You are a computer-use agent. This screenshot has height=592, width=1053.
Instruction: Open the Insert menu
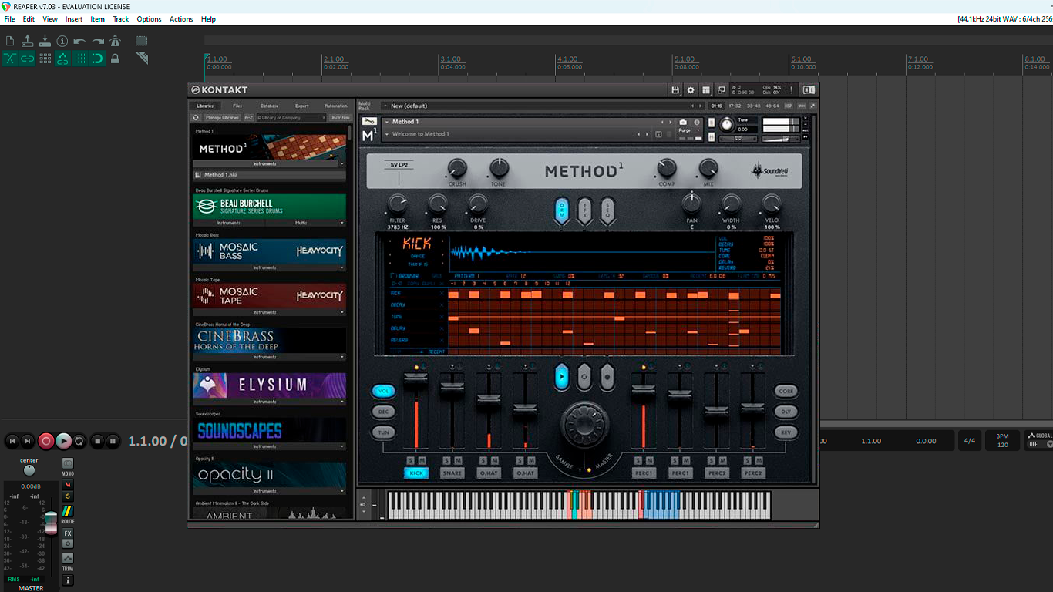coord(74,19)
